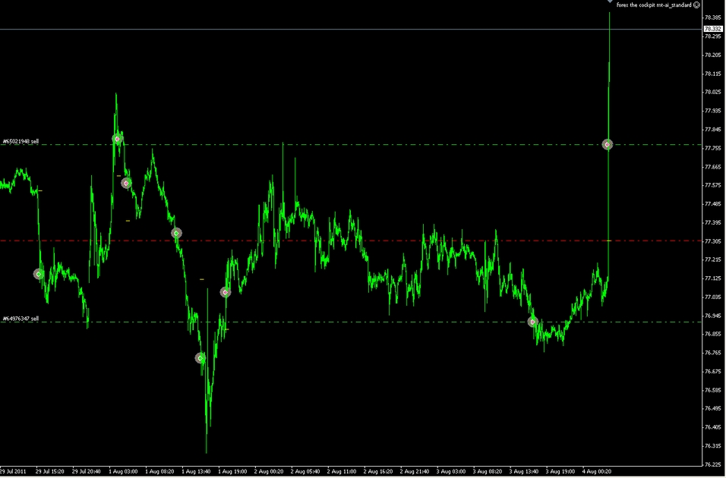Select the #65021948 sell order label

coord(21,141)
